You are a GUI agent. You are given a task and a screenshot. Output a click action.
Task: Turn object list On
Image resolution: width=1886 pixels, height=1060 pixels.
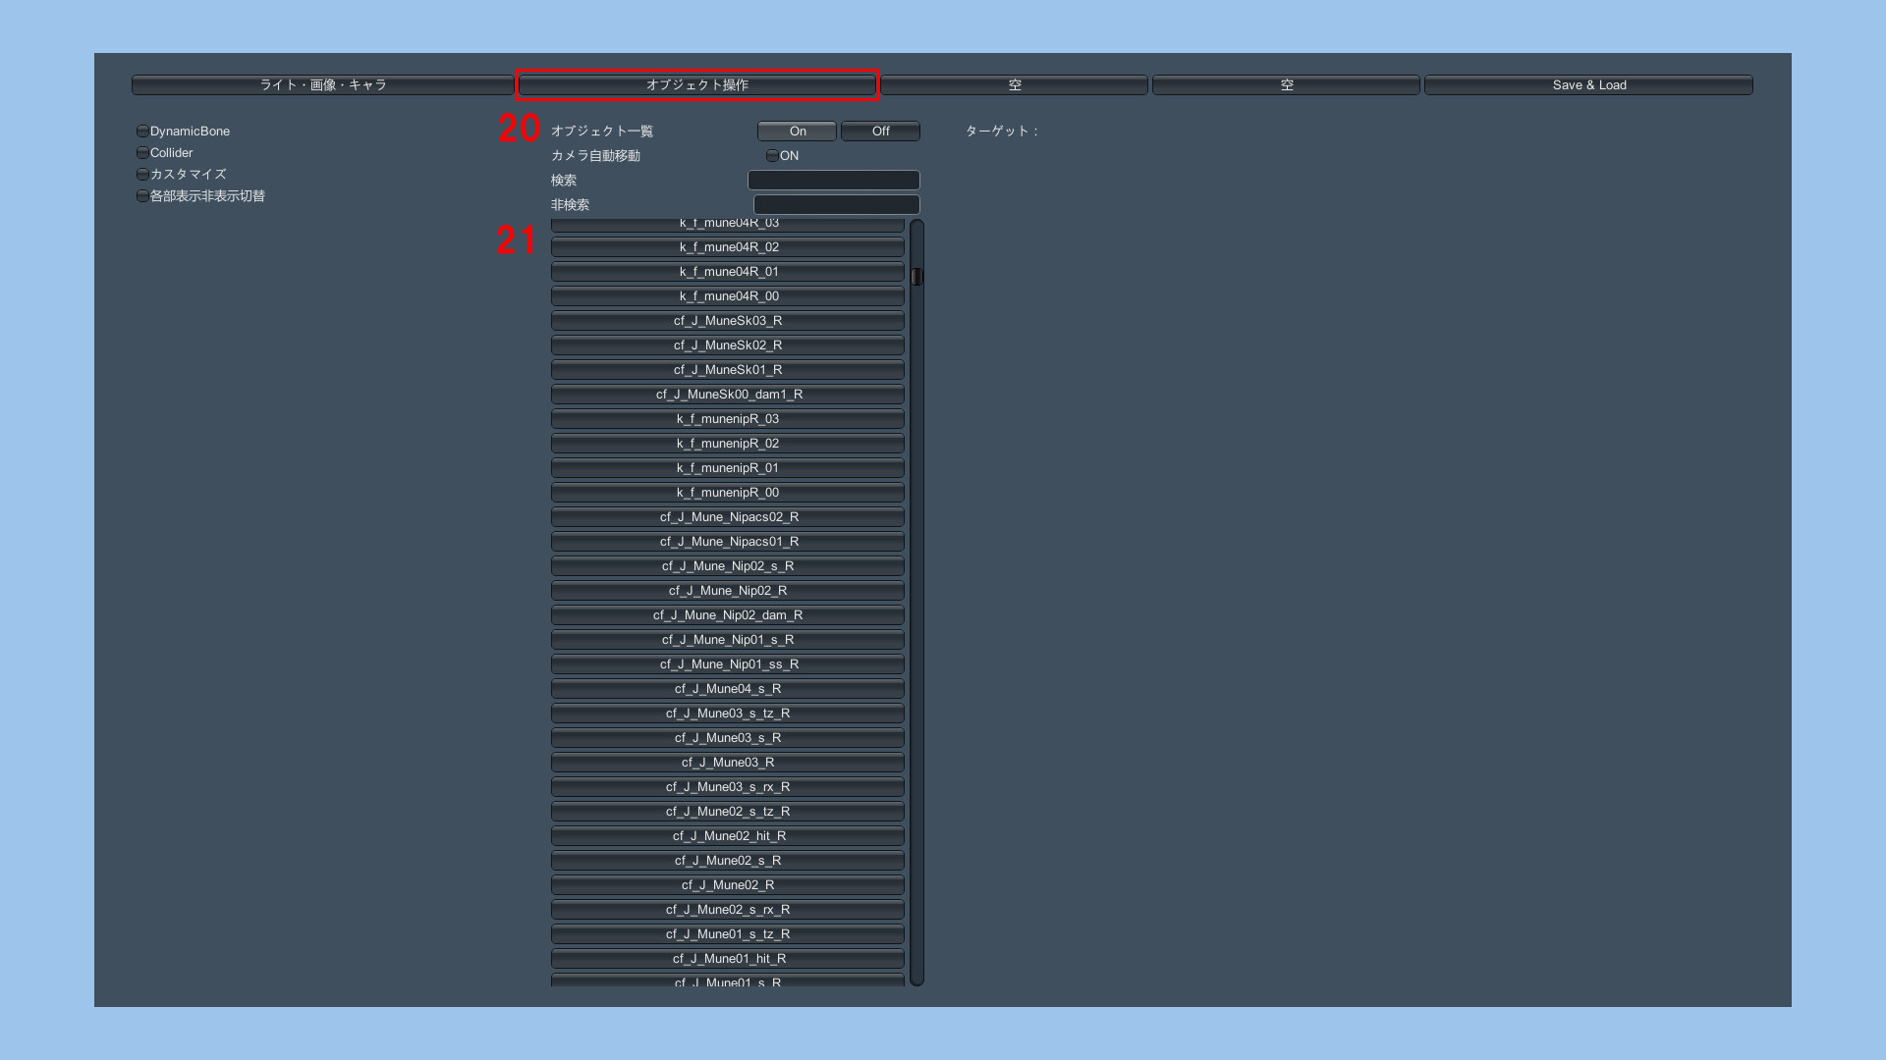click(x=797, y=132)
